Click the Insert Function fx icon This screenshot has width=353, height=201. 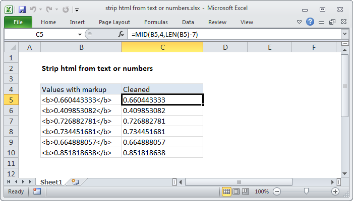tap(121, 34)
